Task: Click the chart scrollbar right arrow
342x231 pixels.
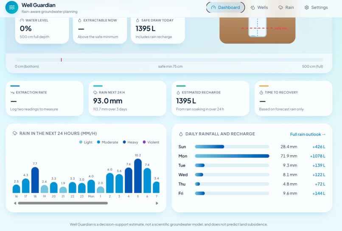Action: [157, 203]
